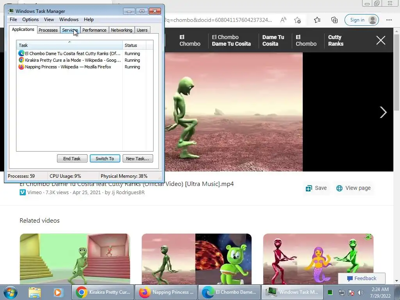Screen dimensions: 400x300
Task: Open Windows Explorer from taskbar
Action: (x=35, y=292)
